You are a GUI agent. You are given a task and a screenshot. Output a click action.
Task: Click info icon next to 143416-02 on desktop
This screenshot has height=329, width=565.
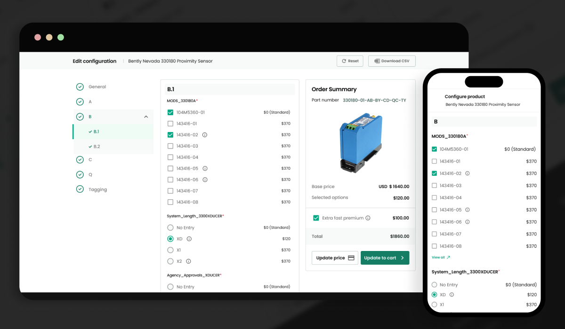click(x=204, y=135)
